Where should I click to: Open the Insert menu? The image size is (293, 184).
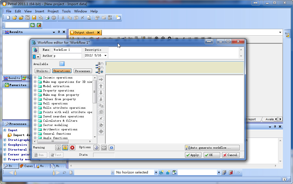point(40,11)
